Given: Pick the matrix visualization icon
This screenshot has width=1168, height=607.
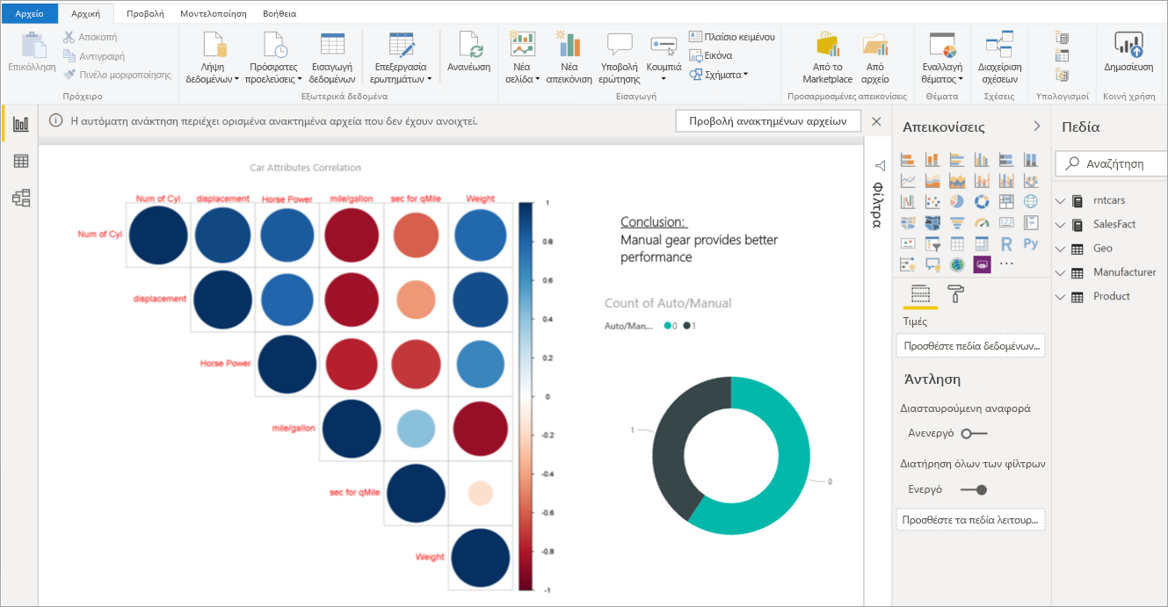Looking at the screenshot, I should pyautogui.click(x=982, y=243).
